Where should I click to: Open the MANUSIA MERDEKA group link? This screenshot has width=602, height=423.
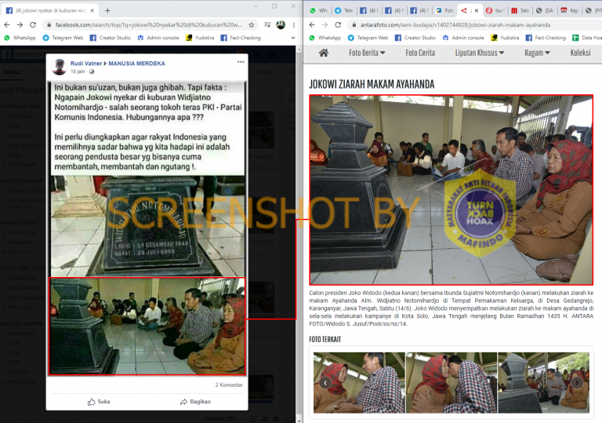point(136,64)
